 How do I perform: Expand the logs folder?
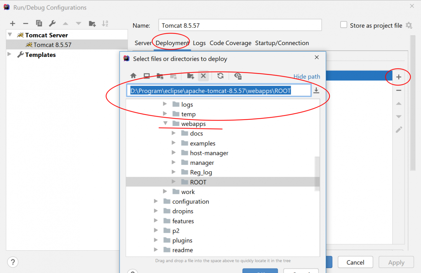tap(165, 104)
